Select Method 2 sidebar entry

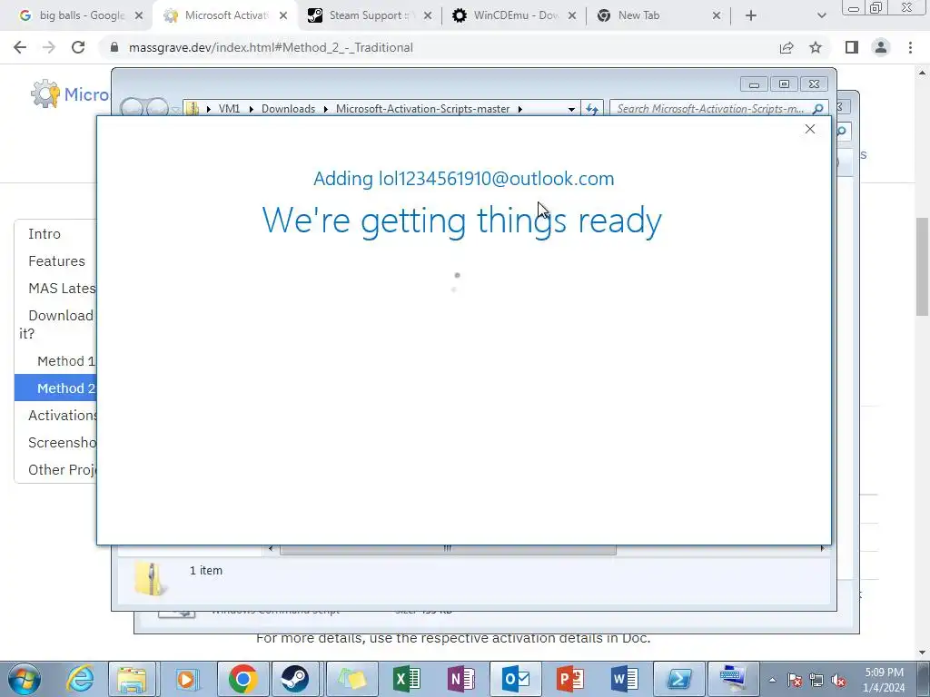[x=55, y=388]
